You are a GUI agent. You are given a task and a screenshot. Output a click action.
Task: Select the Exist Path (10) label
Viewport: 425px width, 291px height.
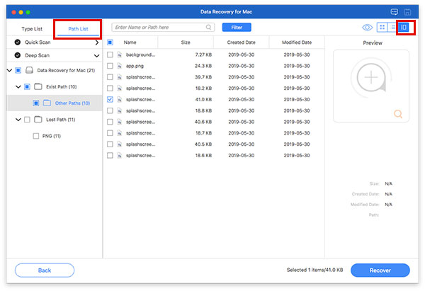61,86
